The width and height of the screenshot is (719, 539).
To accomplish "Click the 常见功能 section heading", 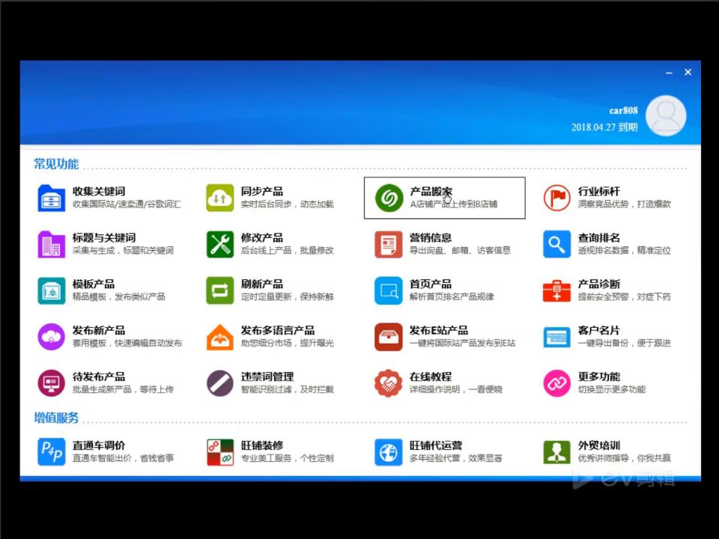I will [x=56, y=164].
